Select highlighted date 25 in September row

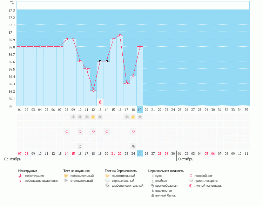coord(140,153)
